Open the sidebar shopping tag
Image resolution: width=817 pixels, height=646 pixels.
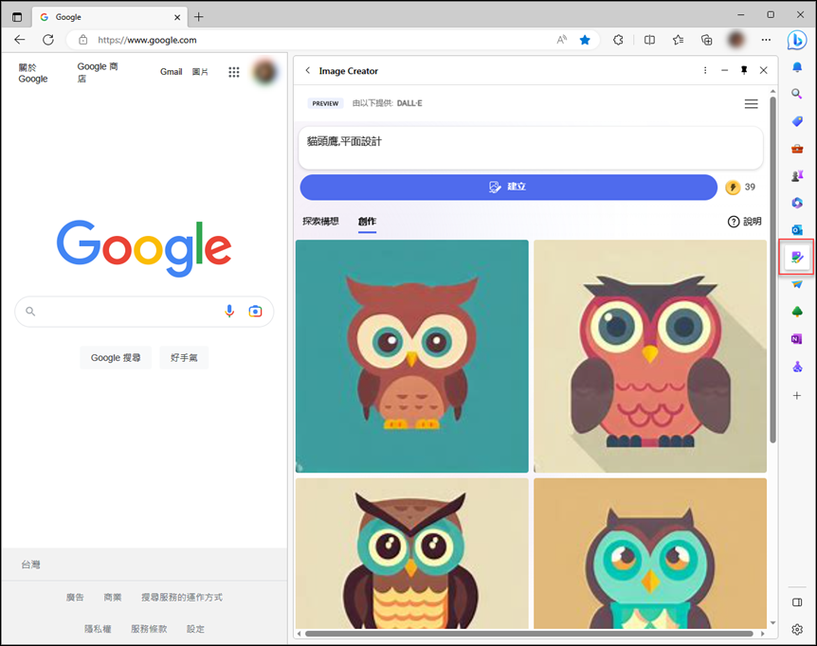pyautogui.click(x=797, y=121)
